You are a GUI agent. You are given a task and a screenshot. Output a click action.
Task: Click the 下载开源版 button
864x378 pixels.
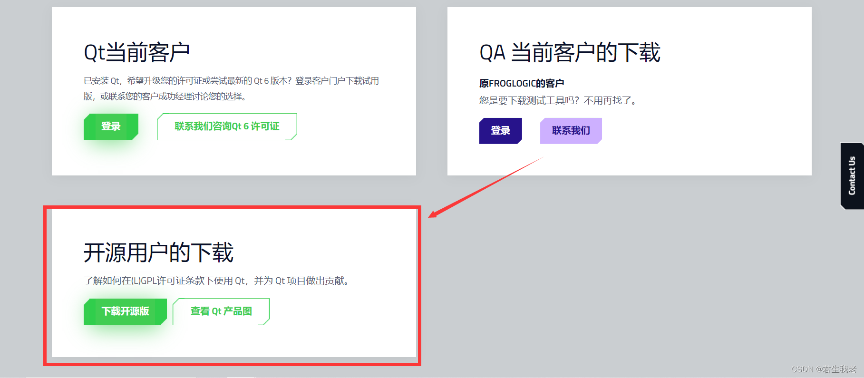click(x=125, y=312)
